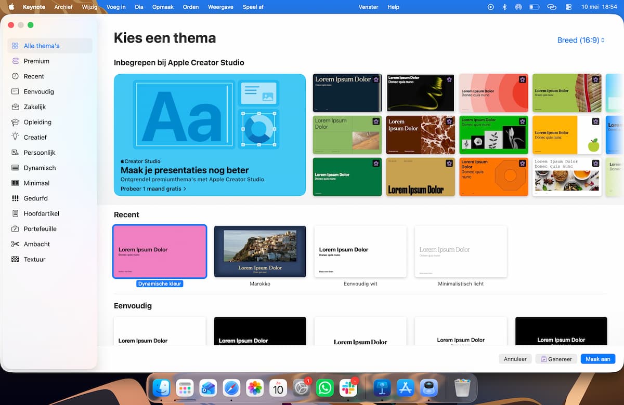Click the 'Maak je presentaties nog beter' heading
The height and width of the screenshot is (405, 624).
pos(185,170)
